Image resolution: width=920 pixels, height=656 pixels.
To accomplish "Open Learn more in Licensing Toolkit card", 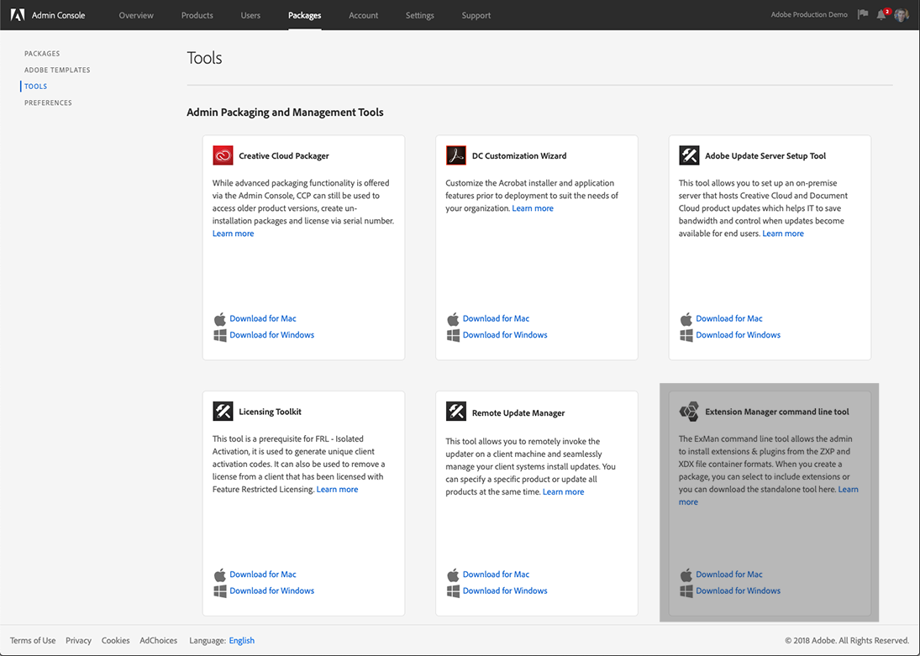I will (337, 490).
